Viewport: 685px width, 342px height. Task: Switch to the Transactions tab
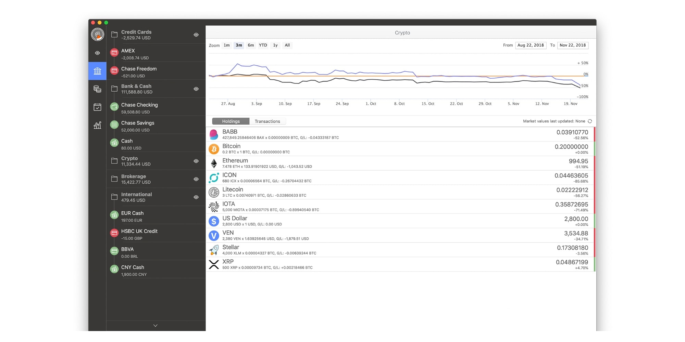[x=267, y=121]
